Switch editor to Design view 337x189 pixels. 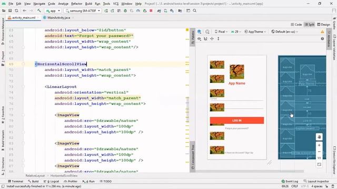click(324, 25)
